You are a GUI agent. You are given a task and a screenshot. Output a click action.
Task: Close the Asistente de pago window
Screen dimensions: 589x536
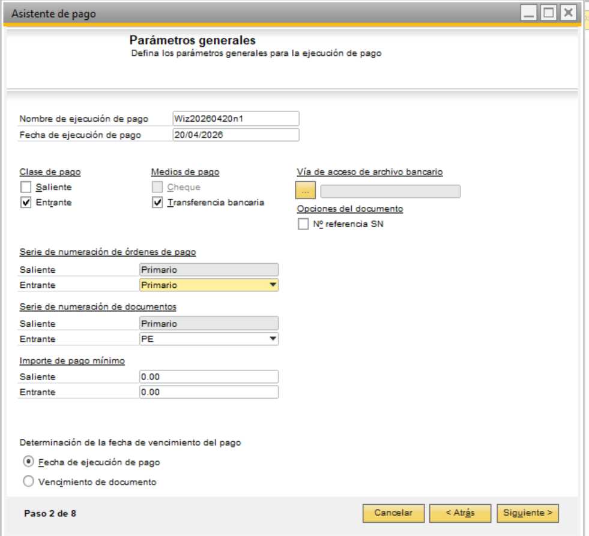coord(567,13)
